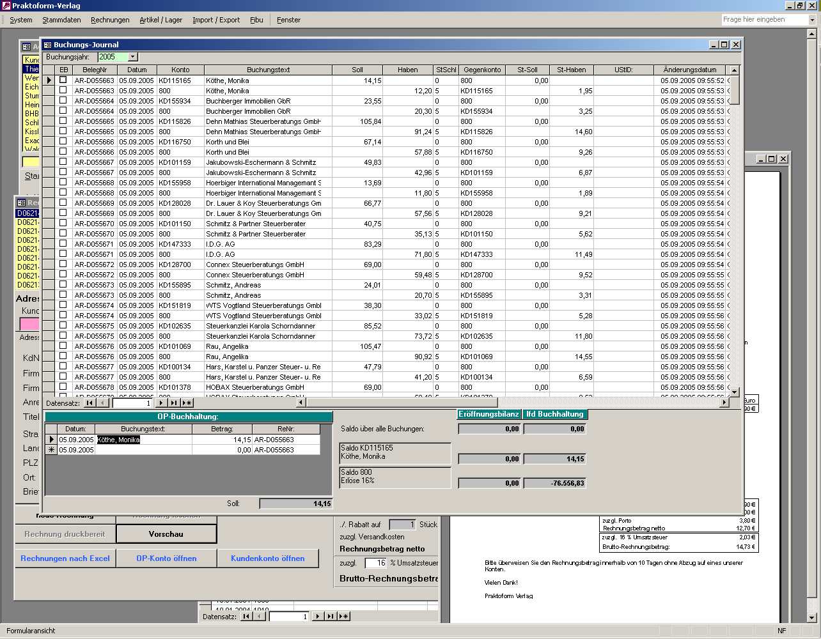This screenshot has height=639, width=821.
Task: Tick EB checkbox for AR-D055665 Konto KD115826
Action: (63, 121)
